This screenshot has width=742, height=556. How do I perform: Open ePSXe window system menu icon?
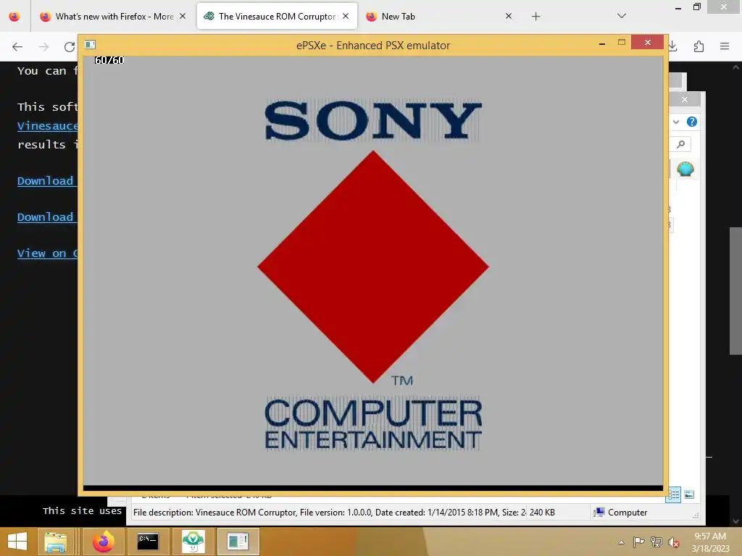[90, 45]
